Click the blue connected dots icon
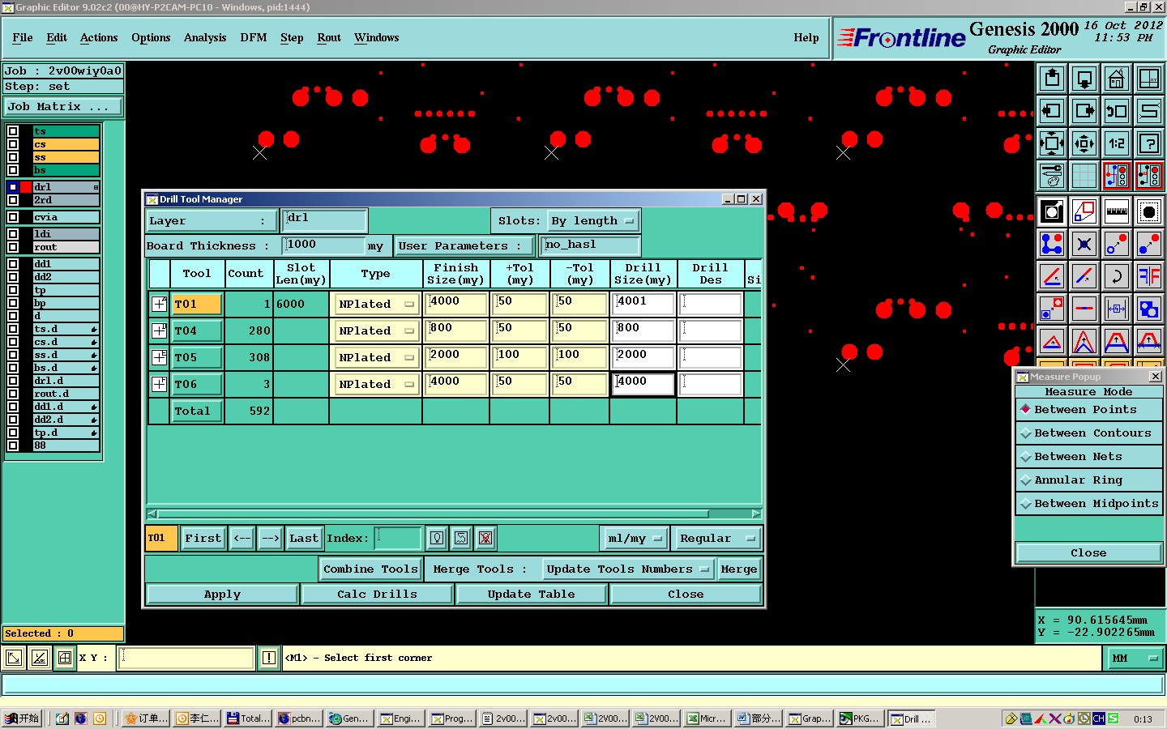Viewport: 1167px width, 729px height. pyautogui.click(x=1052, y=244)
